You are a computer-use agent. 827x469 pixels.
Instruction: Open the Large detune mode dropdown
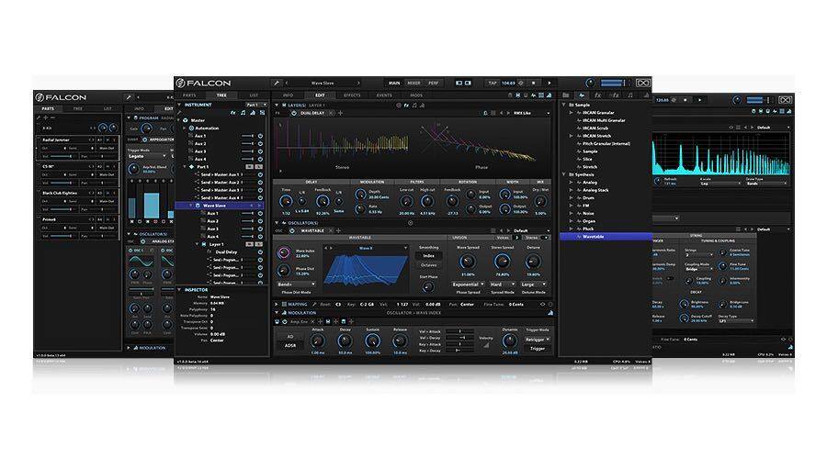pos(533,285)
